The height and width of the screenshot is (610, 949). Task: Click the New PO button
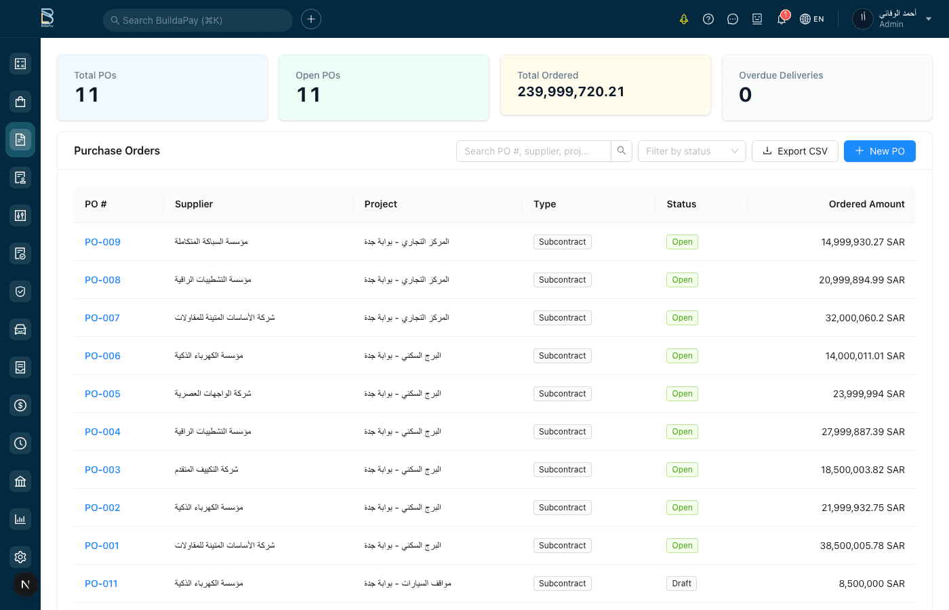[879, 150]
